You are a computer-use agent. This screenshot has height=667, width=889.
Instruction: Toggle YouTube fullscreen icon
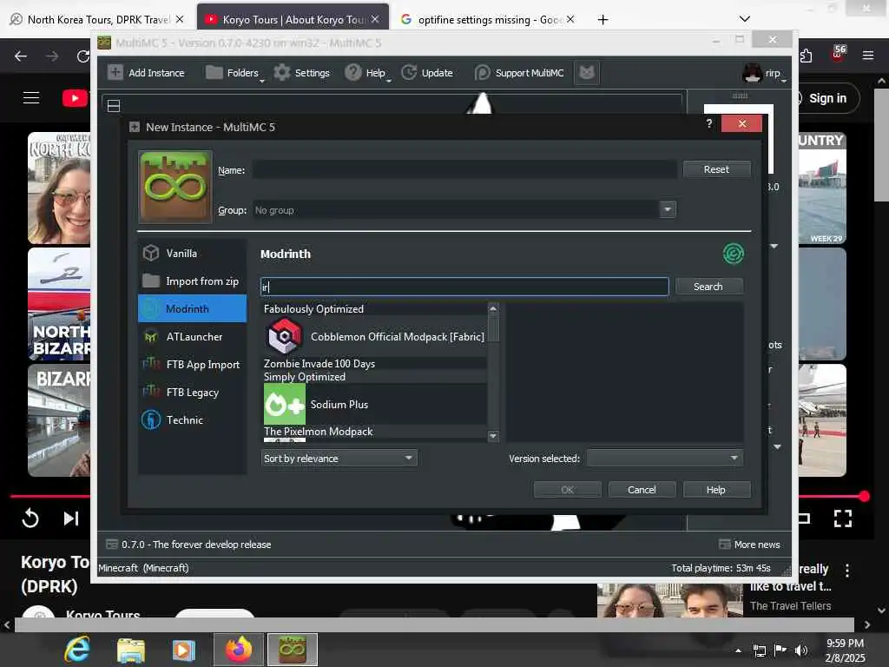pos(842,518)
